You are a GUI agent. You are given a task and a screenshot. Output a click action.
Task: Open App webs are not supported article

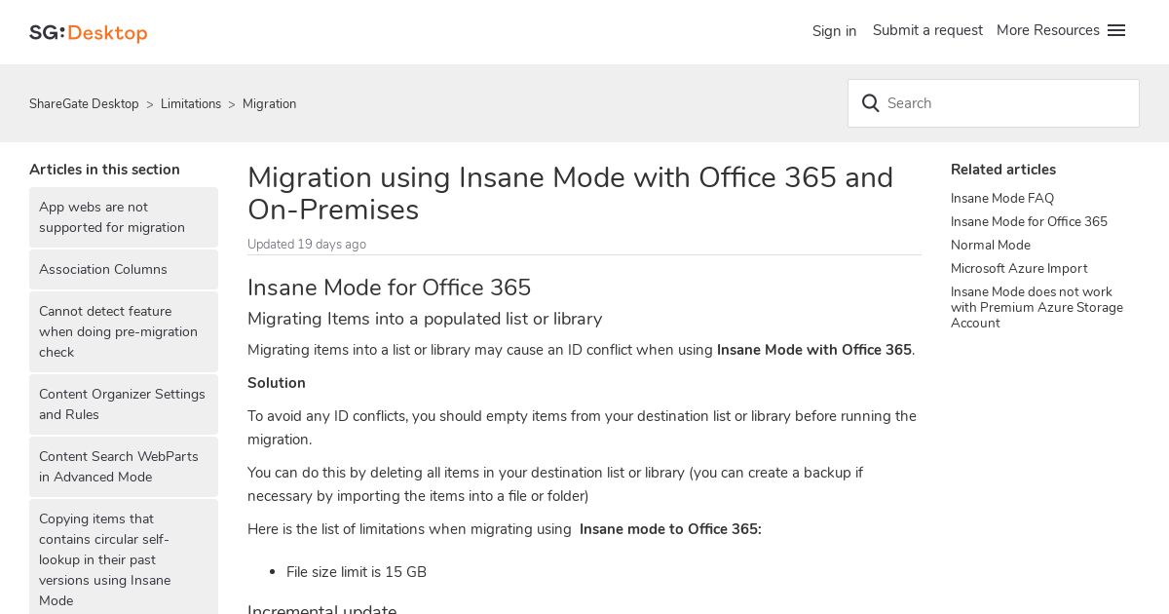tap(124, 217)
